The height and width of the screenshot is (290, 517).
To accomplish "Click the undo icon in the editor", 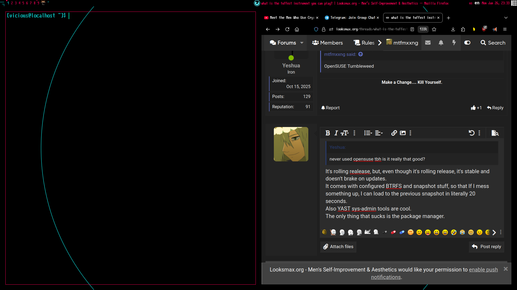I will pyautogui.click(x=471, y=133).
